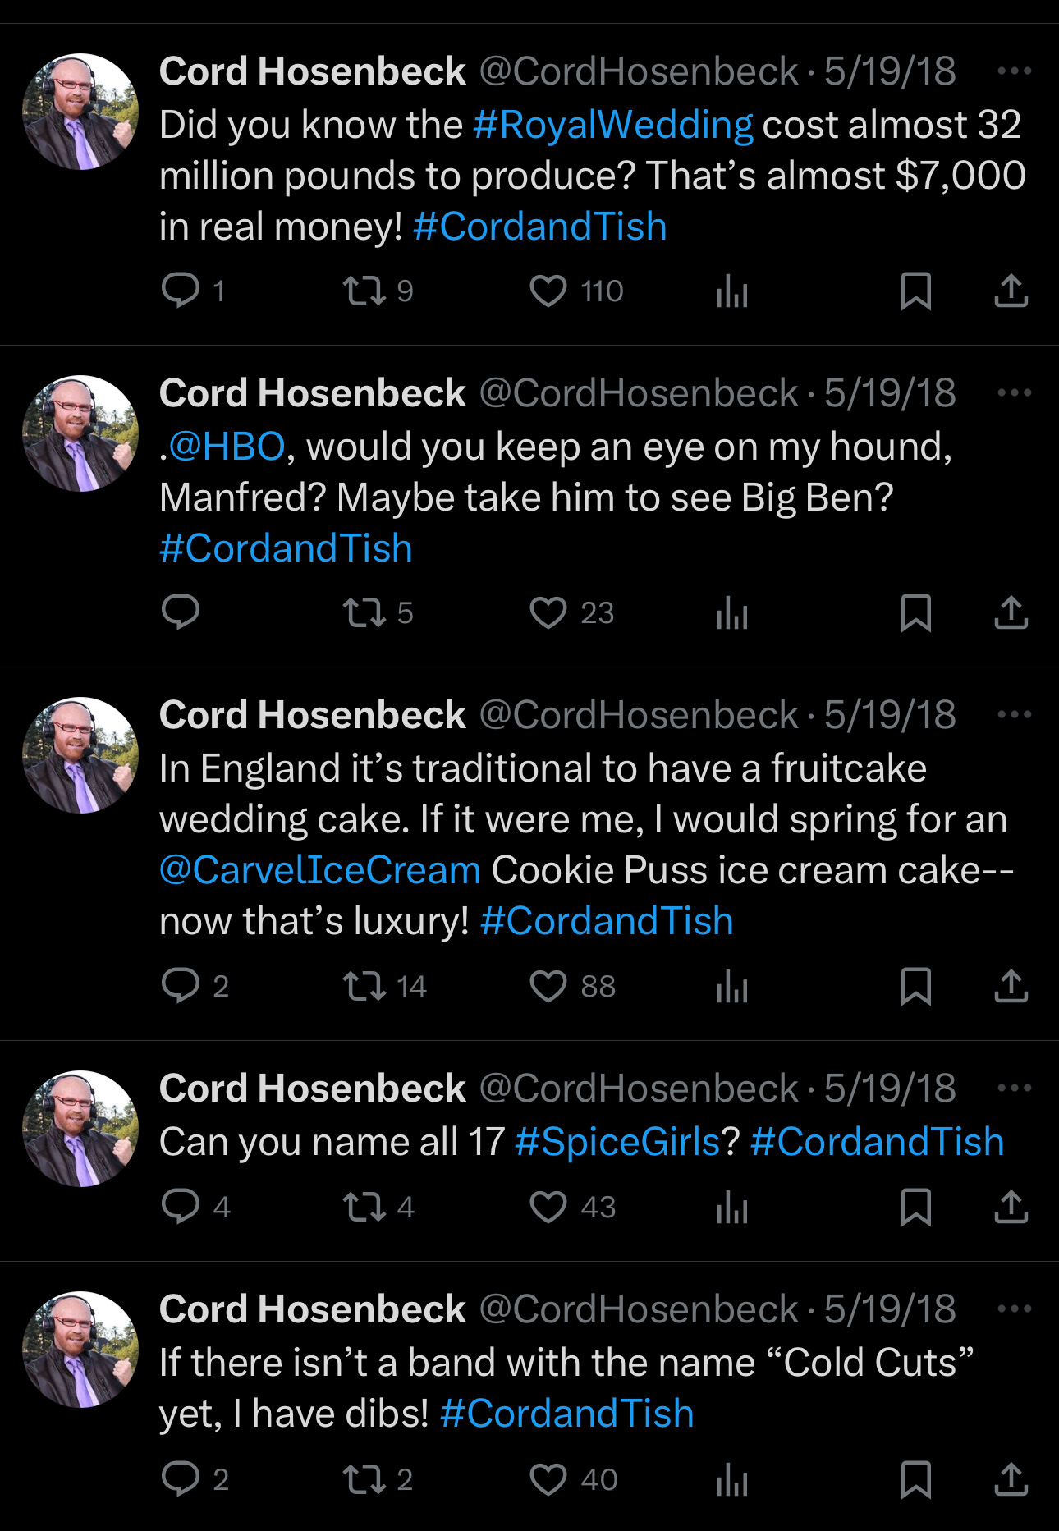Image resolution: width=1059 pixels, height=1531 pixels.
Task: Reply to the Spice Girls tweet
Action: pyautogui.click(x=181, y=1207)
